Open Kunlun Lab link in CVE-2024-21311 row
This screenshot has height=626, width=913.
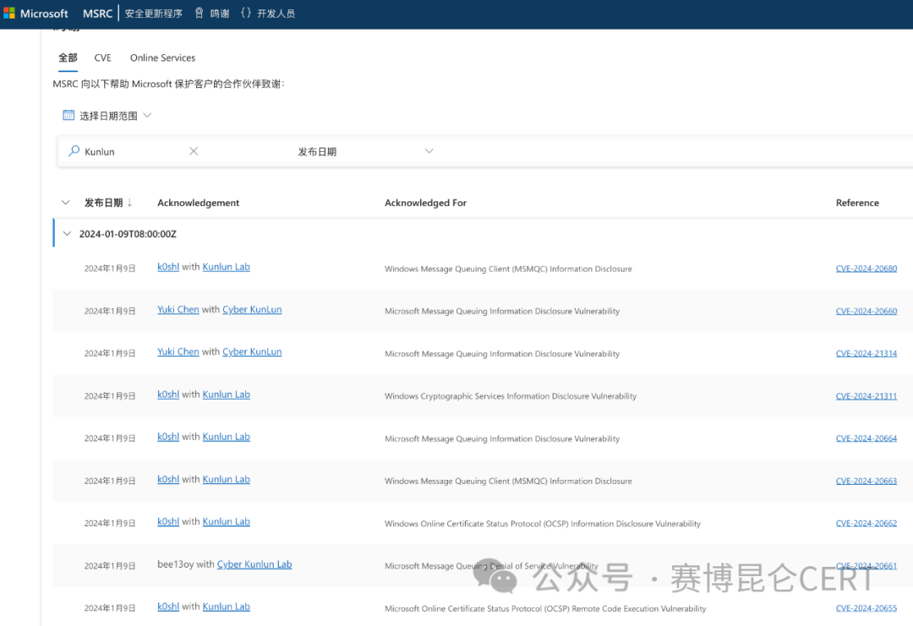226,395
